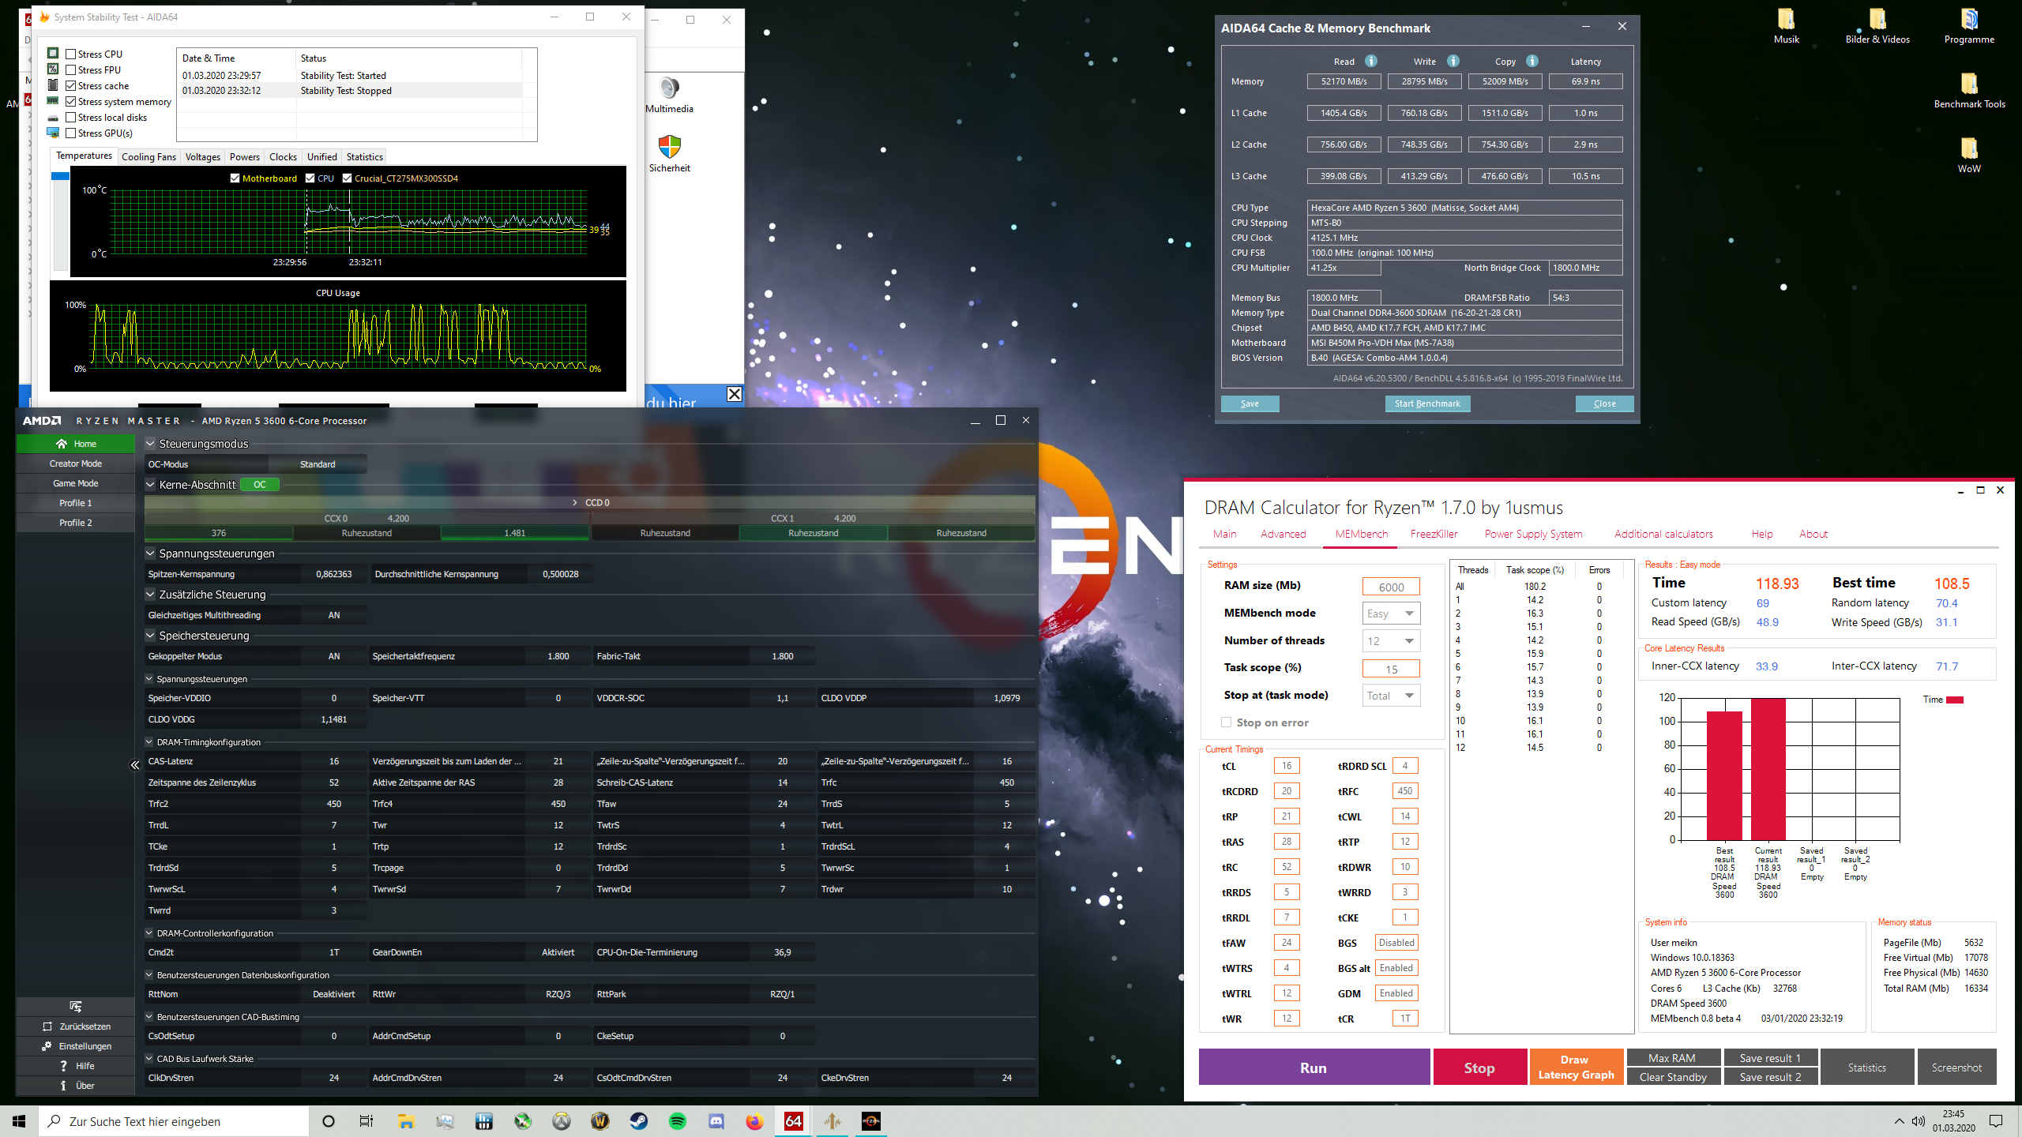Click the Zurücksetzen reset icon in Ryzen Master sidebar

[x=47, y=1026]
